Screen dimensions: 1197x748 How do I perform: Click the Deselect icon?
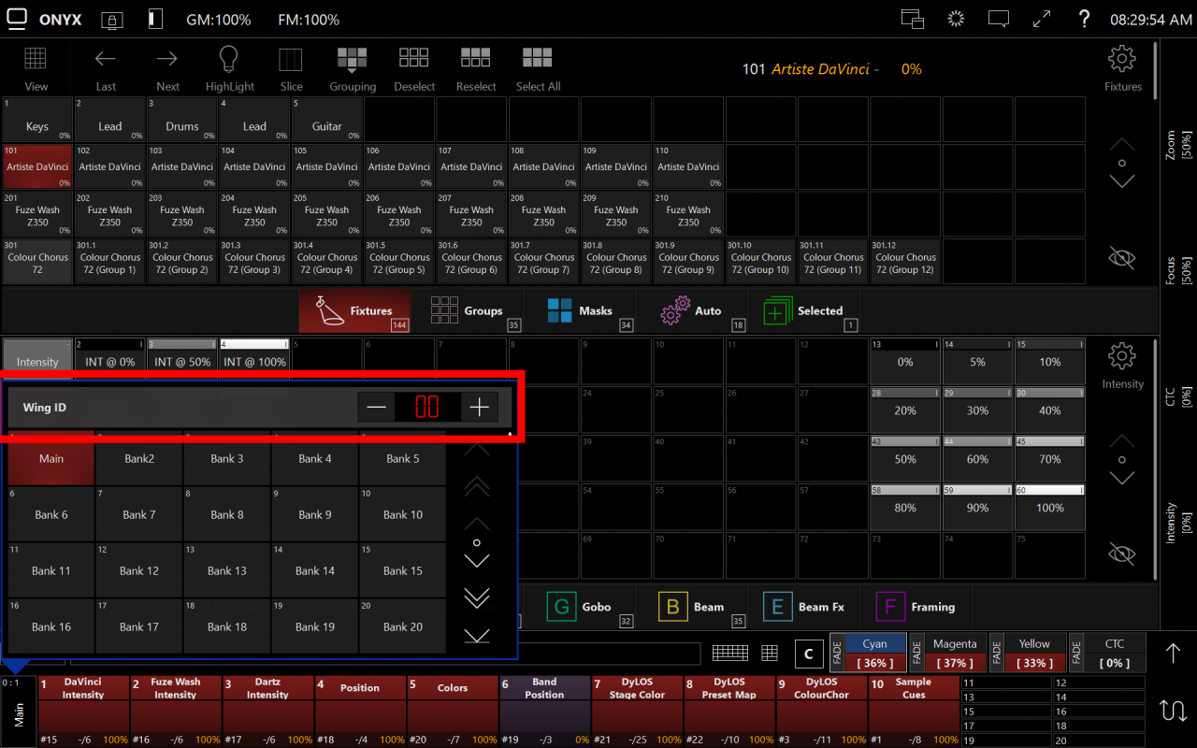pos(414,58)
